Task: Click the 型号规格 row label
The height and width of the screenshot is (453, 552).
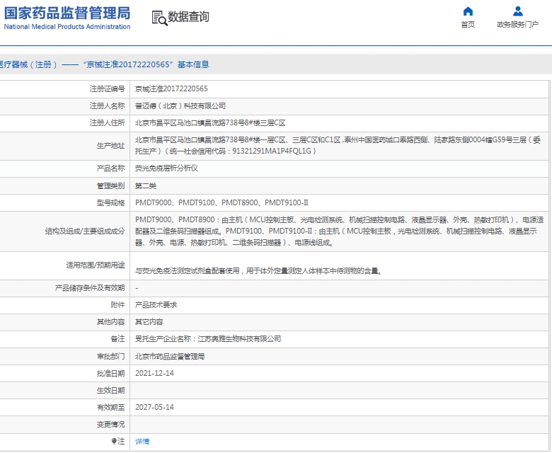Action: 110,202
